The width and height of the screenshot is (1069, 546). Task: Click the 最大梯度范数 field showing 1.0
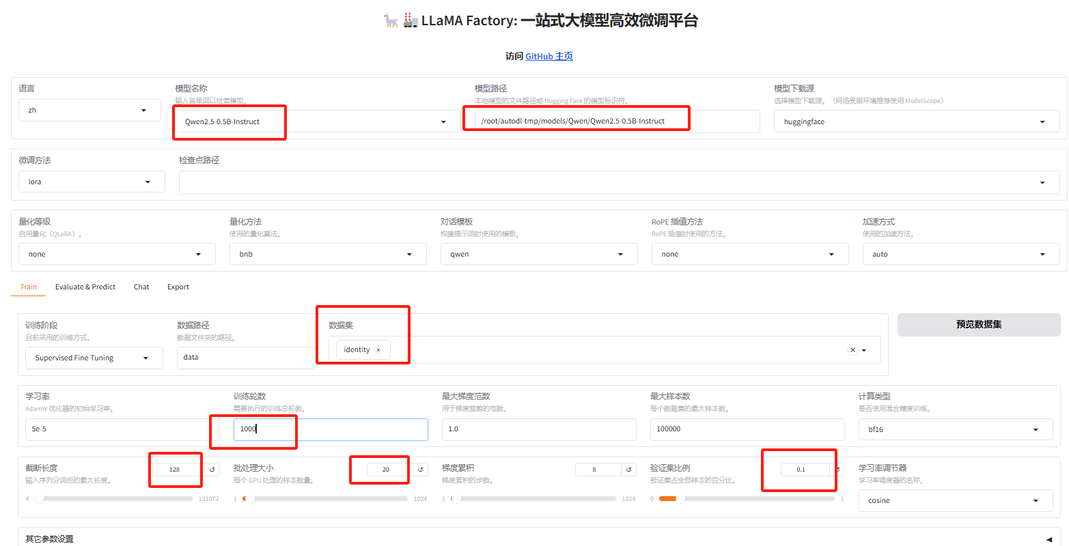tap(539, 429)
